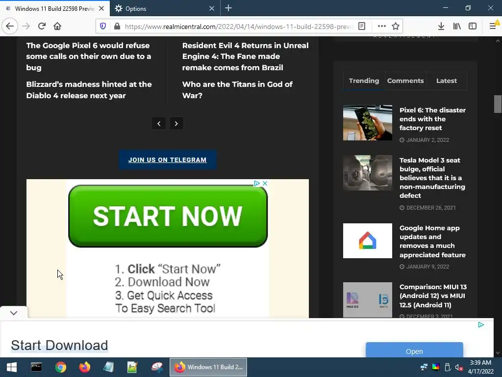Screen dimensions: 502x377
Task: Open Command Prompt from taskbar
Action: tap(36, 367)
